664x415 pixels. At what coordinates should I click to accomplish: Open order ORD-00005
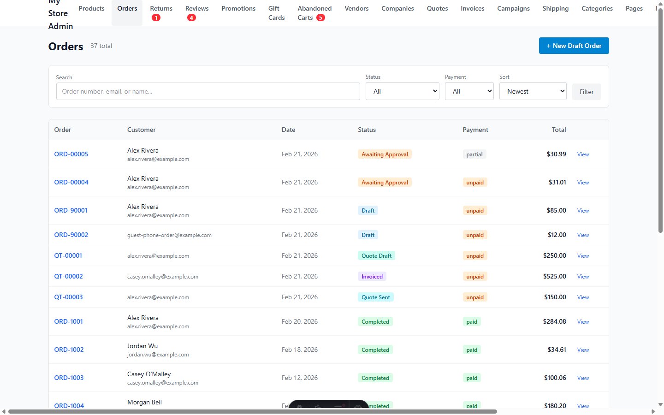pyautogui.click(x=71, y=154)
